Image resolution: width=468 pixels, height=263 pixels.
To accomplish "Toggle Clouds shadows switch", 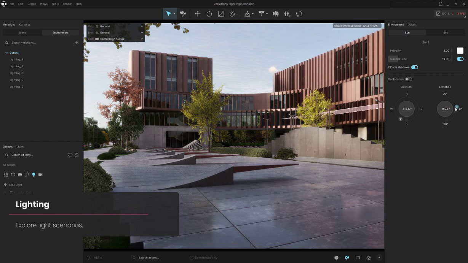I will [415, 67].
